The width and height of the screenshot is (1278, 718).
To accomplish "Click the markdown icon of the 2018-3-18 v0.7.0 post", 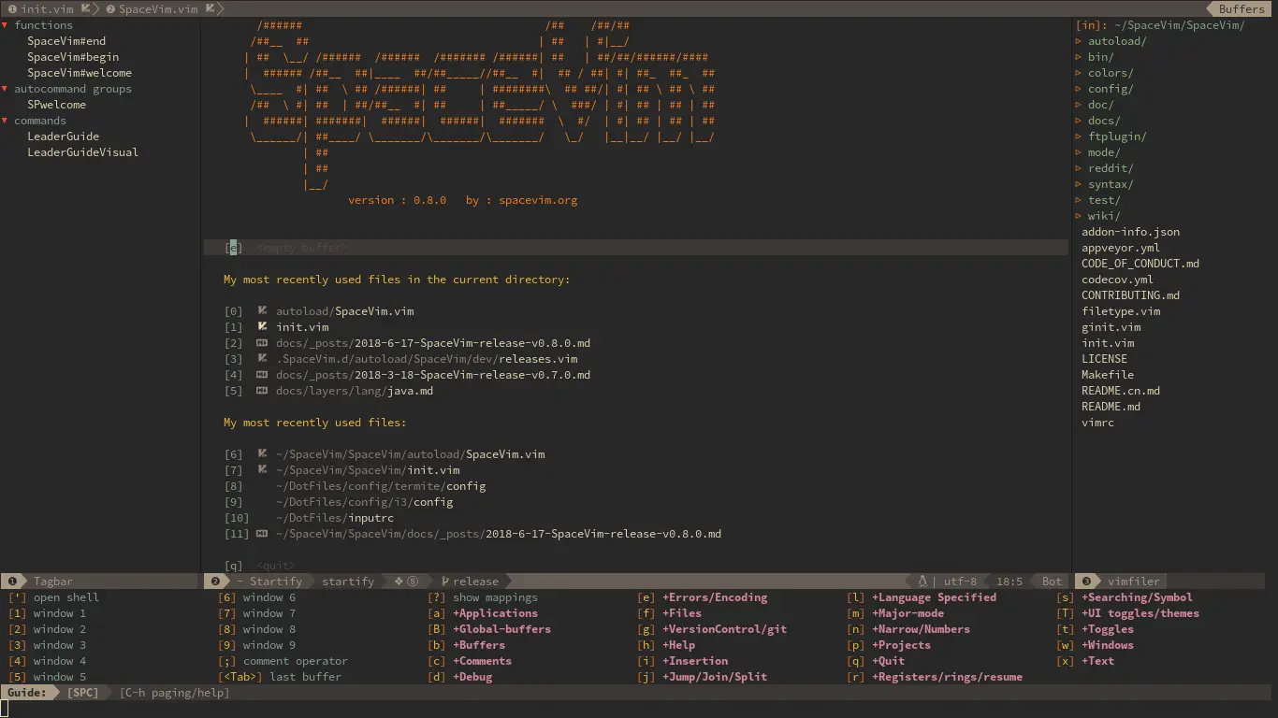I will pyautogui.click(x=263, y=375).
